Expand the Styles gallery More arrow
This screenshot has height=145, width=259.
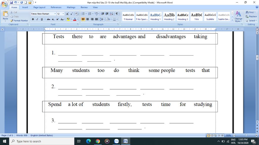pyautogui.click(x=232, y=20)
